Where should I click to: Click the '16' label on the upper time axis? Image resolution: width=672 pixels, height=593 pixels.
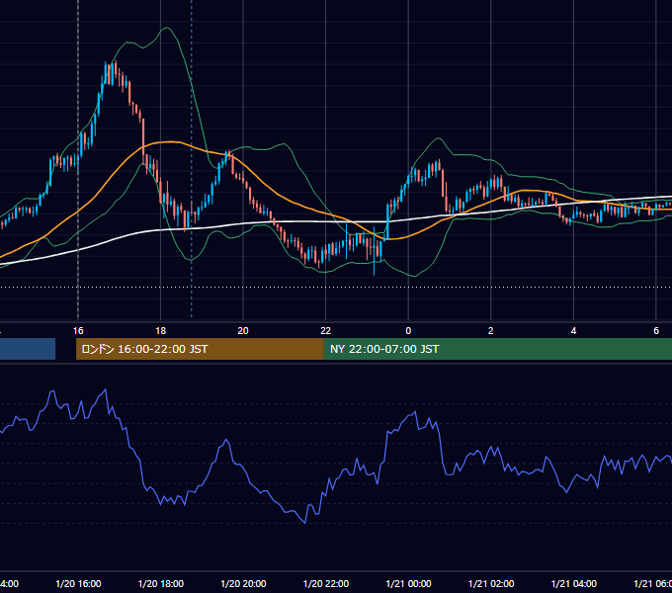point(78,331)
